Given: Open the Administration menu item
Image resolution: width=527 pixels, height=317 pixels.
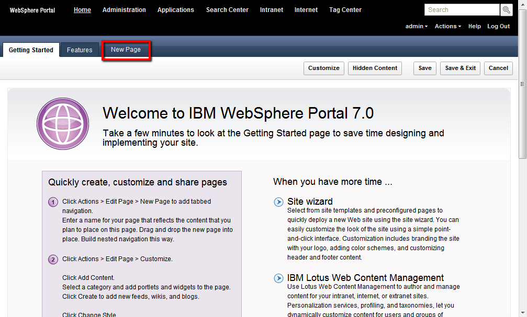Looking at the screenshot, I should pos(124,10).
